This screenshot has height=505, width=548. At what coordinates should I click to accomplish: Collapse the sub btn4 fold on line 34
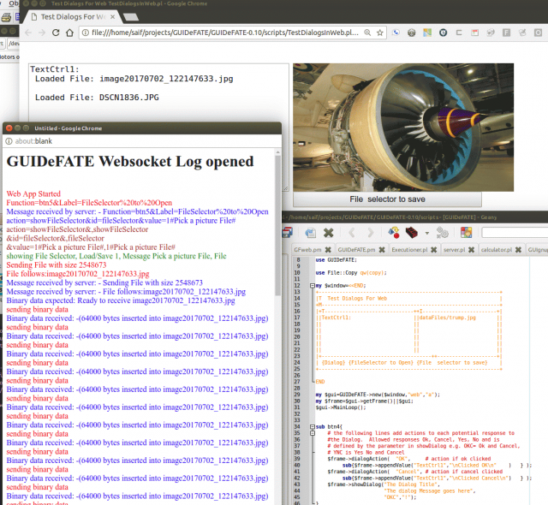pos(313,427)
